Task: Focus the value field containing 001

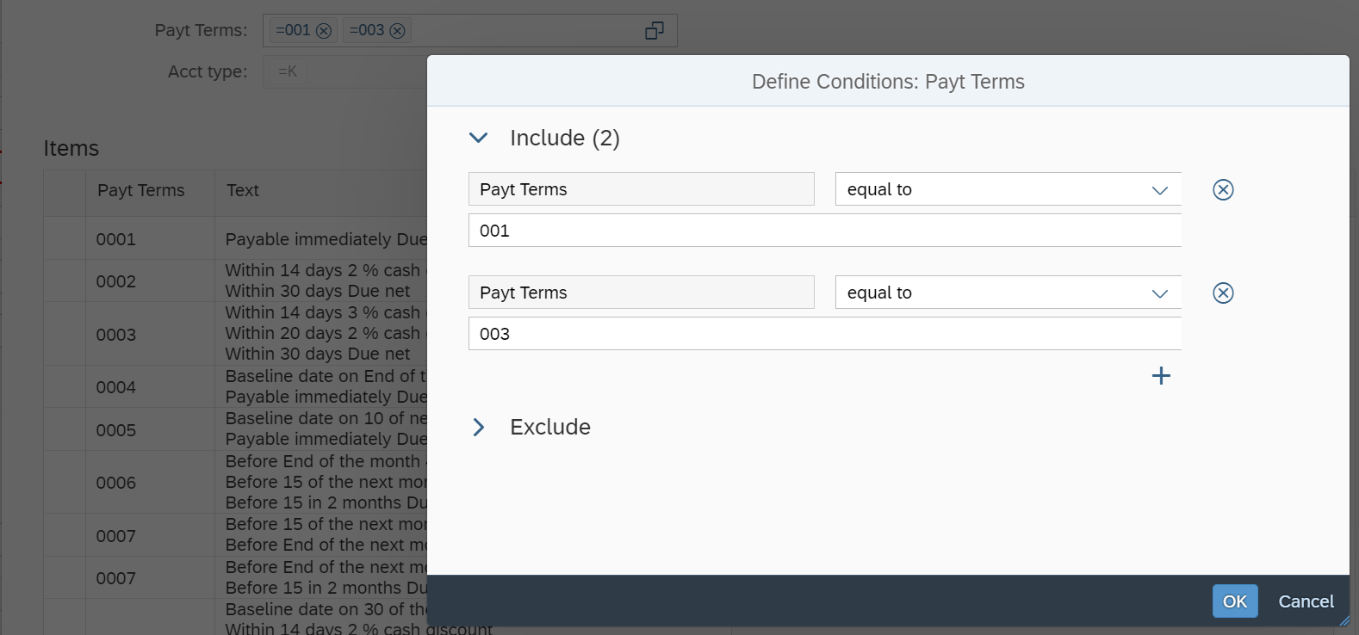Action: coord(824,231)
